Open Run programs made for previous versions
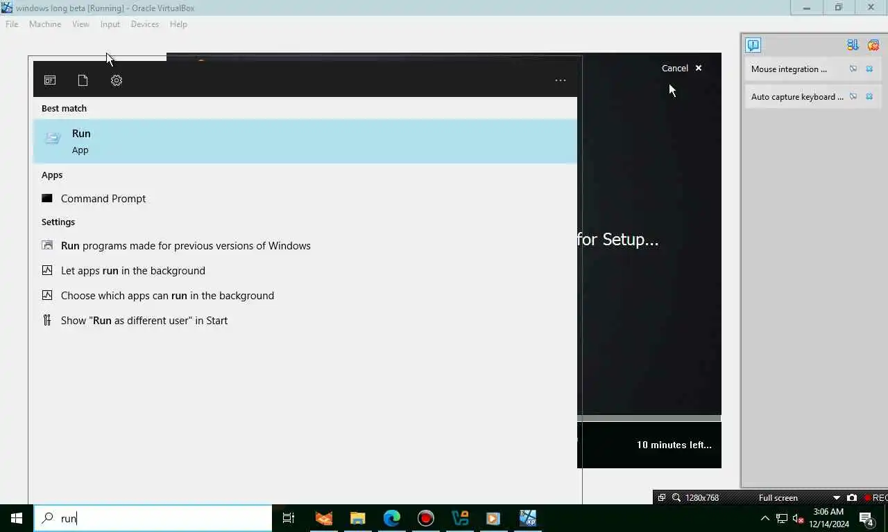 pos(305,245)
